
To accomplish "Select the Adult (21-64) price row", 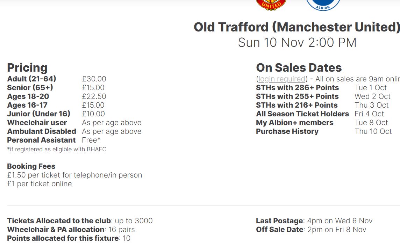I will point(57,79).
